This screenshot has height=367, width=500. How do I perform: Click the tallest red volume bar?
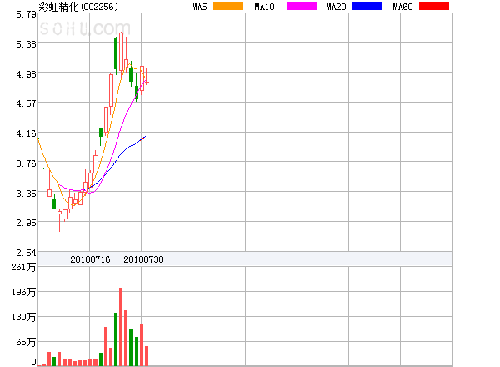click(121, 327)
